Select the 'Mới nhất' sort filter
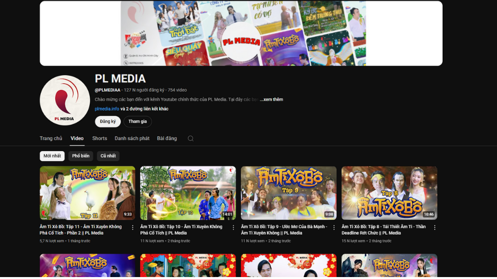The width and height of the screenshot is (497, 279). tap(52, 156)
